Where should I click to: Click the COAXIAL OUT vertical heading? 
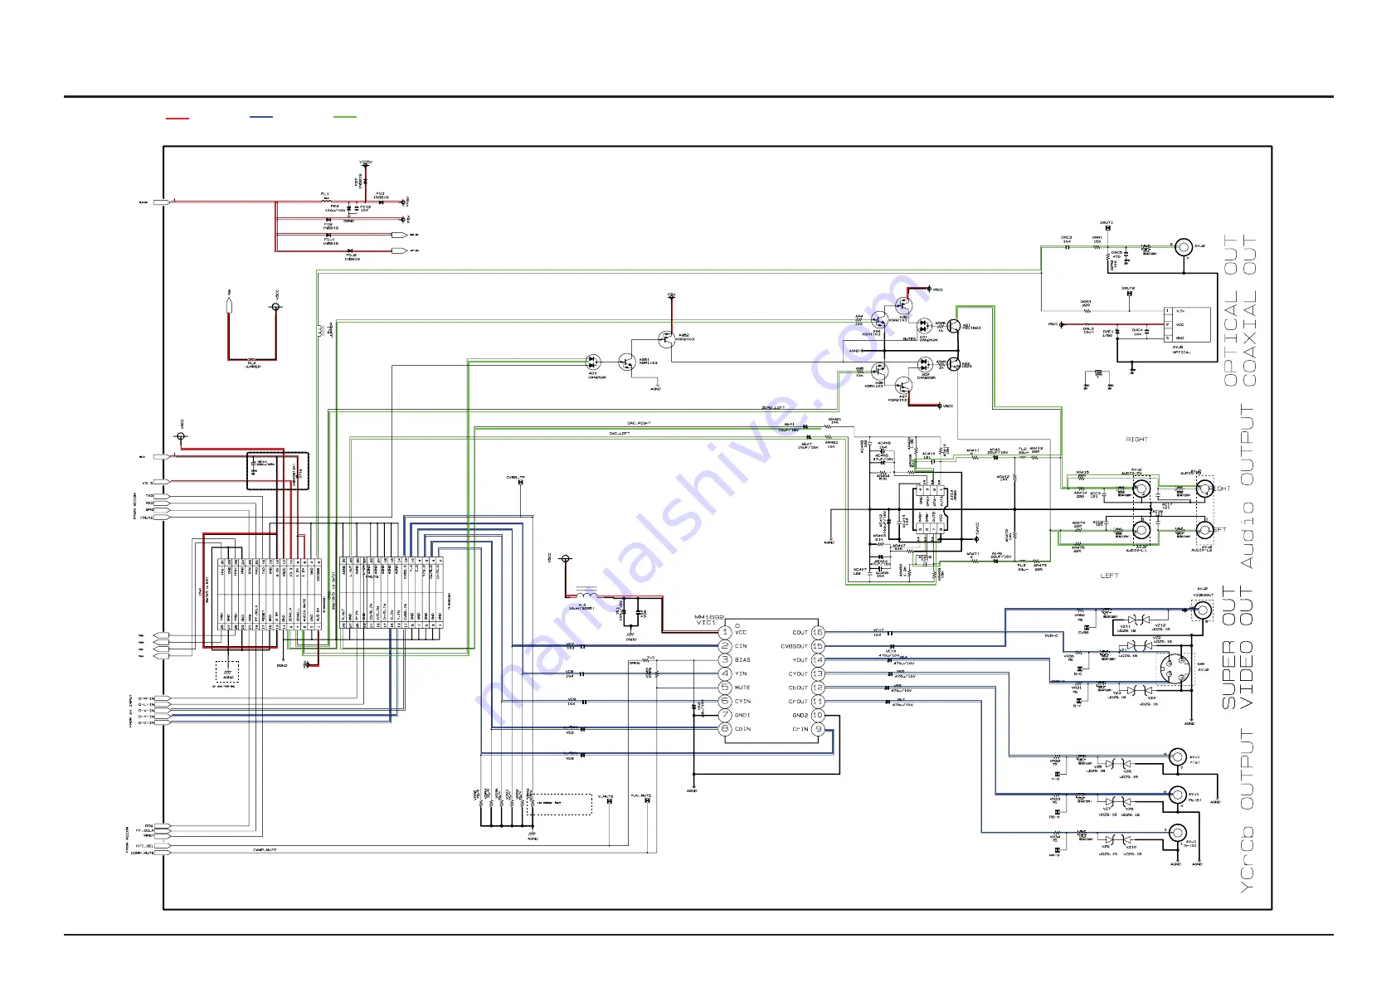point(1249,311)
